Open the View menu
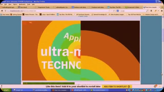Image resolution: width=164 pixels, height=92 pixels. pos(10,4)
